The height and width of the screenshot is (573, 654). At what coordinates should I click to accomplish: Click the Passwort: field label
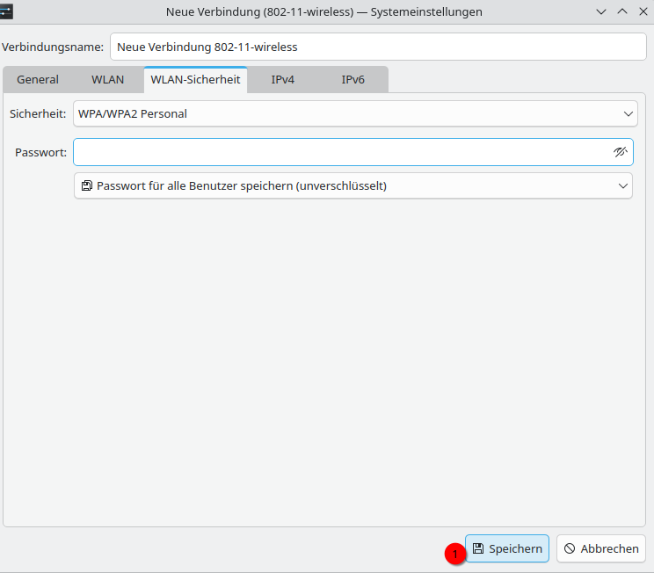40,152
